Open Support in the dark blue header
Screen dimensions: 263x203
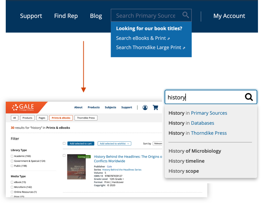(31, 16)
